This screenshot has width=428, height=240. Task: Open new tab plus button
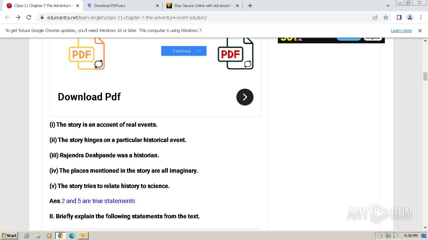pos(250,6)
